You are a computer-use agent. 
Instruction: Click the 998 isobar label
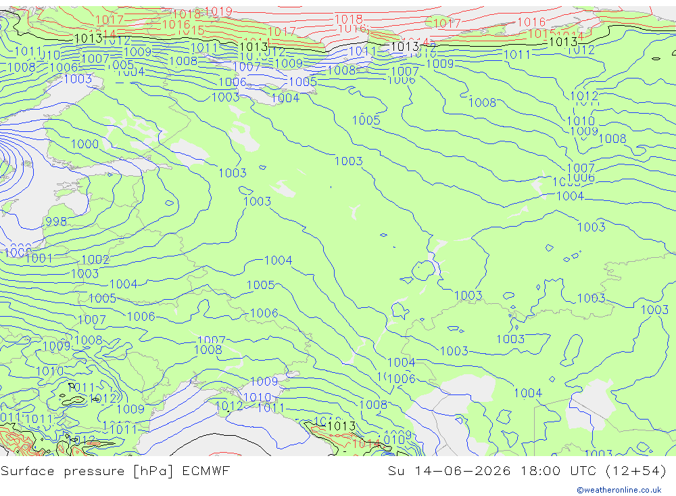click(56, 221)
